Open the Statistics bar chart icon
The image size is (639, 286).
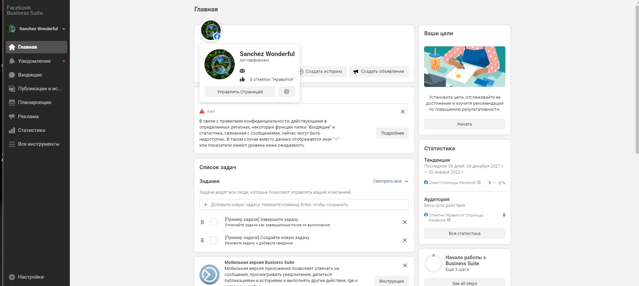[x=12, y=130]
